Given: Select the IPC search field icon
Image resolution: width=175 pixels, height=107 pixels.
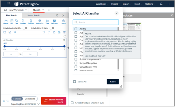Looking at the screenshot, I should click(x=12, y=22).
